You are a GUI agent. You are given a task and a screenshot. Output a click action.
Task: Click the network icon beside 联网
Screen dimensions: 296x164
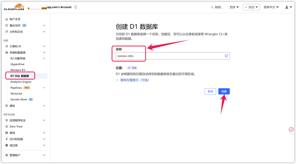coord(7,133)
